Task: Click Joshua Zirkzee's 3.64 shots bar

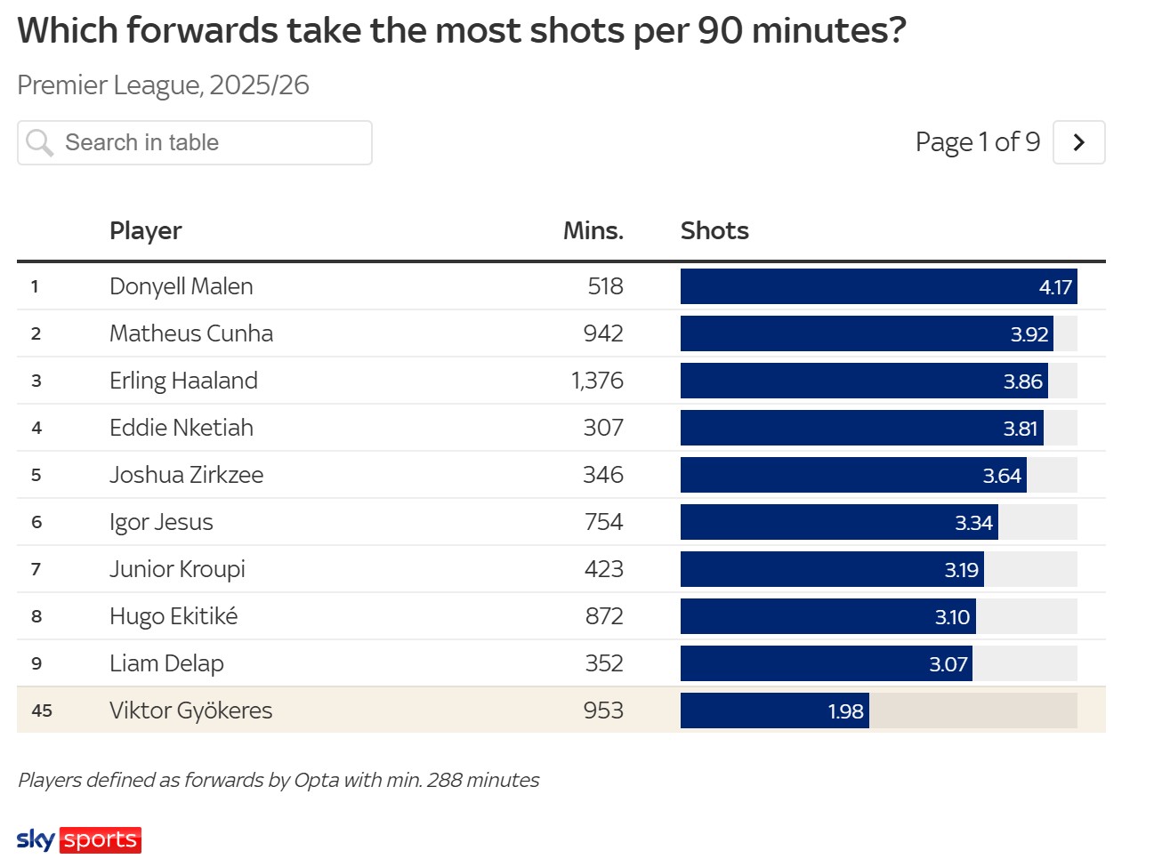Action: pos(853,475)
